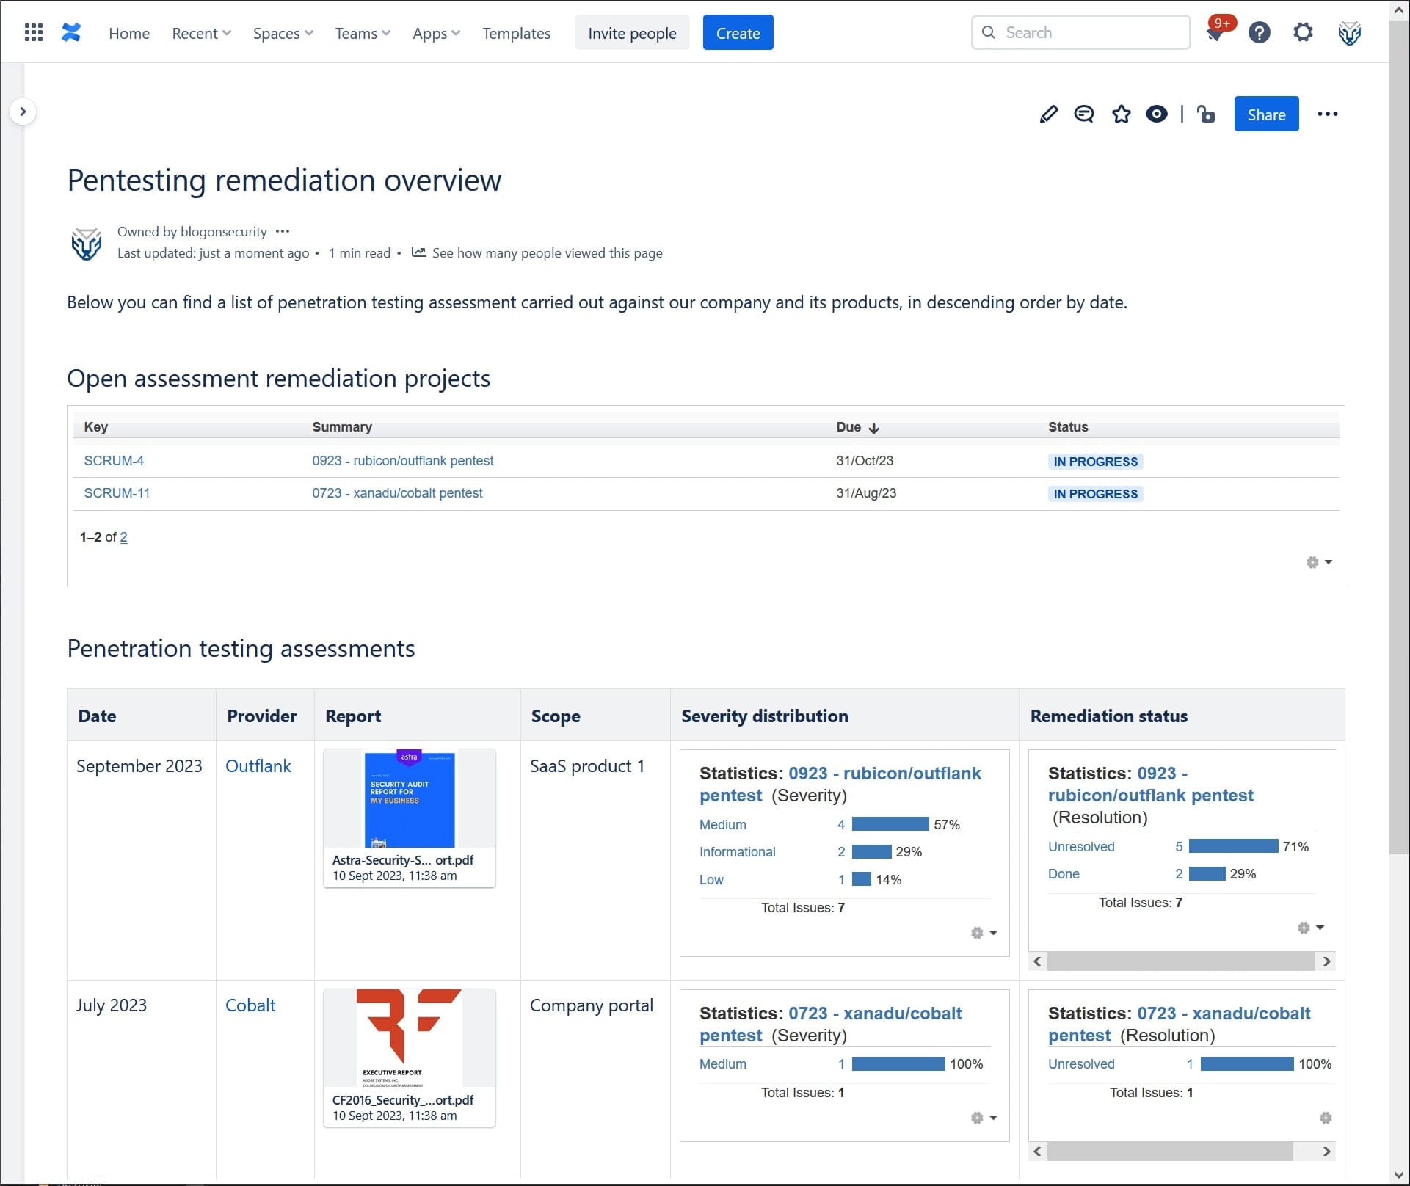
Task: Open the Help question mark icon
Action: coord(1260,32)
